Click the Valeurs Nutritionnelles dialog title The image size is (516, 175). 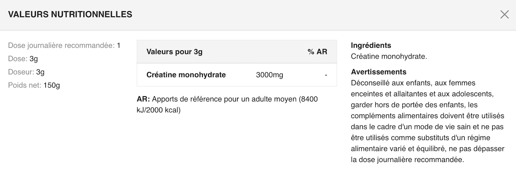(70, 15)
